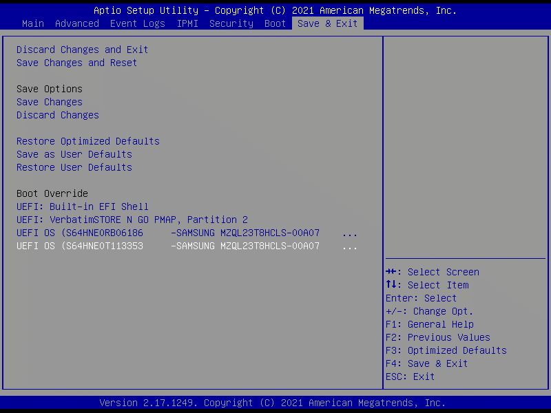Click the F3: Optimized Defaults hint
The height and width of the screenshot is (413, 551).
tap(446, 350)
